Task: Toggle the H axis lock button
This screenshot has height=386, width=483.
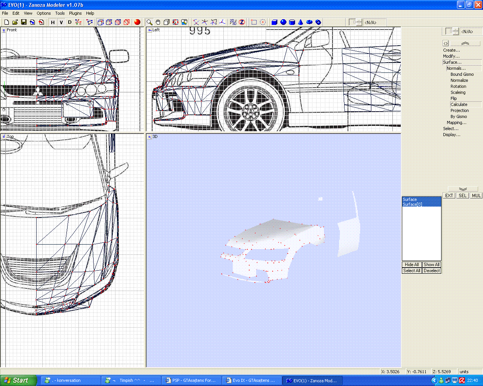Action: coord(53,22)
